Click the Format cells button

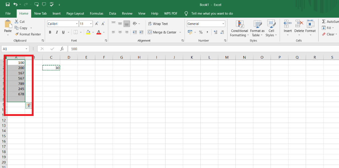[311, 29]
